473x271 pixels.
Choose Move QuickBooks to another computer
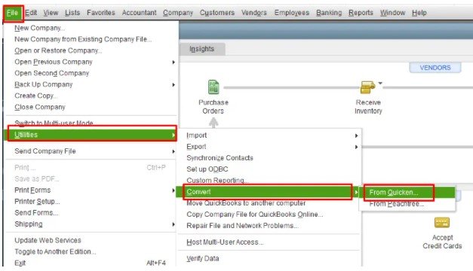pos(246,203)
